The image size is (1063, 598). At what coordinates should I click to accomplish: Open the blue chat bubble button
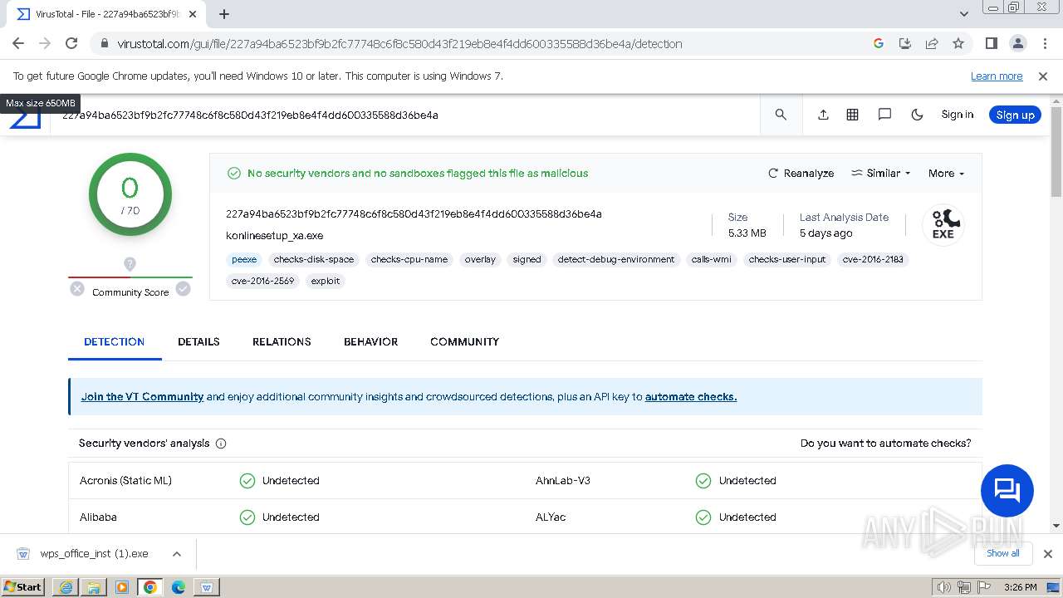pyautogui.click(x=1007, y=490)
